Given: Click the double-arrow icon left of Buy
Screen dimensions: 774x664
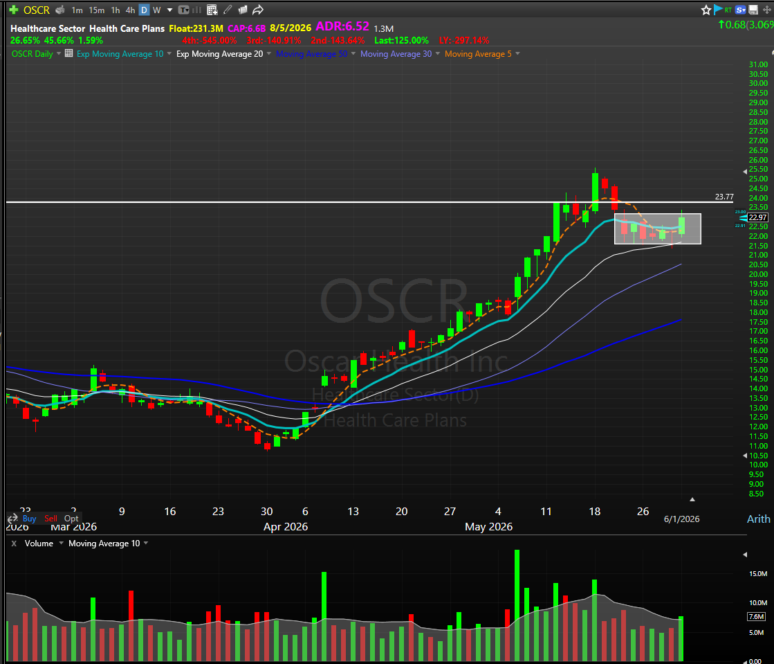Looking at the screenshot, I should [x=12, y=519].
